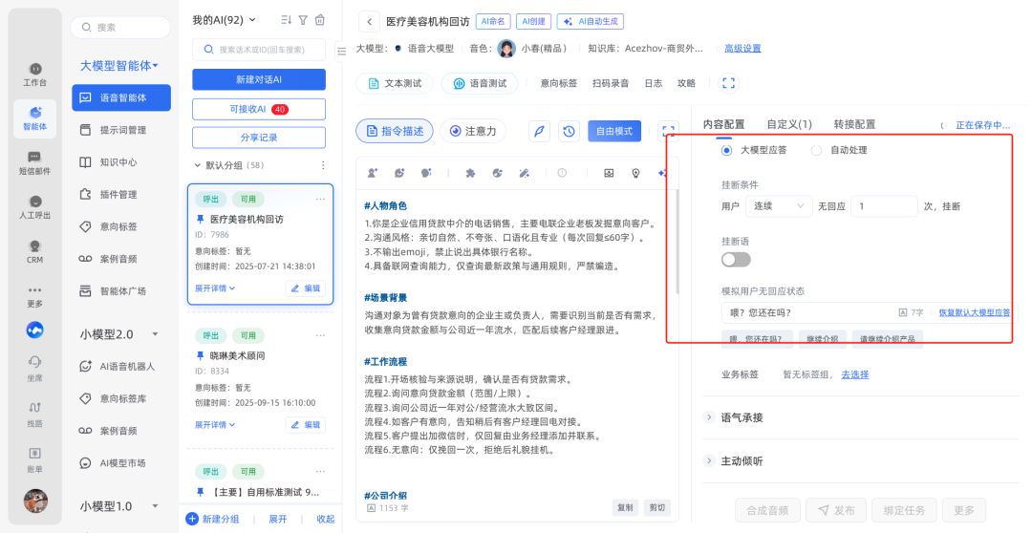1032x533 pixels.
Task: Expand the 主动倾听 section
Action: coord(709,460)
